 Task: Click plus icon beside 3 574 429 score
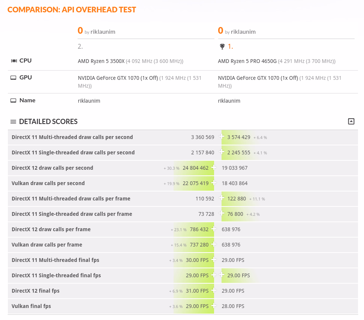click(222, 137)
